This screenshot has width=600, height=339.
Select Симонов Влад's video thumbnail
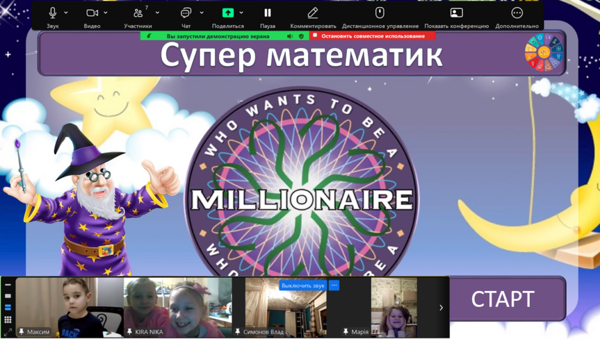[286, 307]
